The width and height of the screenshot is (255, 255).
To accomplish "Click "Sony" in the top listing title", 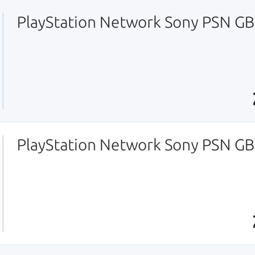I will (181, 23).
